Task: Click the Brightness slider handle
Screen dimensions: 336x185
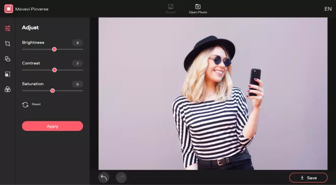Action: 54,50
